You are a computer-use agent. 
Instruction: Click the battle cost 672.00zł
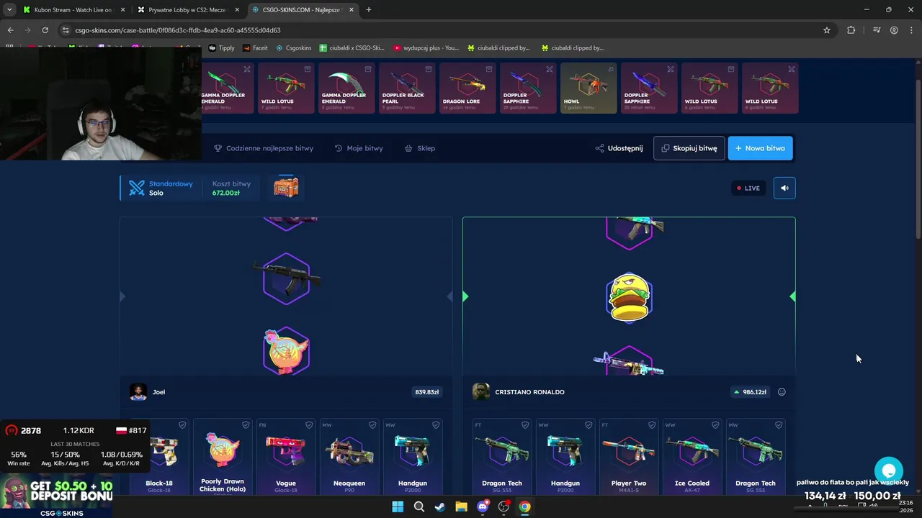pyautogui.click(x=225, y=193)
